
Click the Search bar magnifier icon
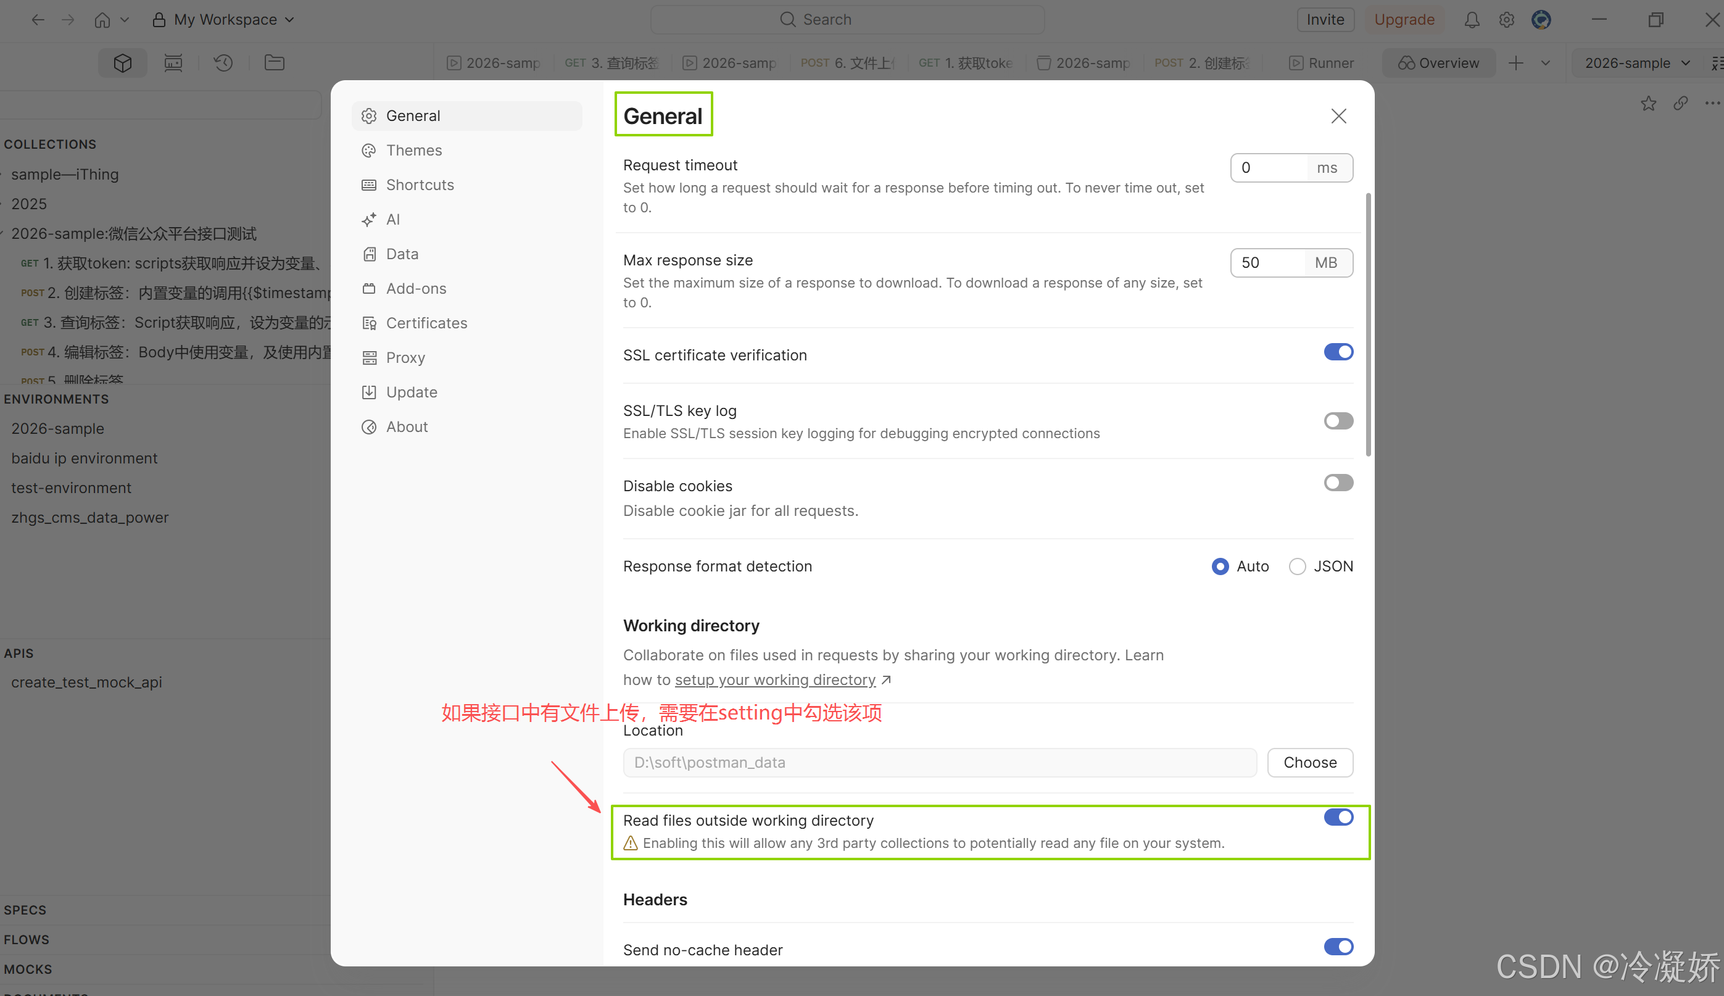pyautogui.click(x=788, y=20)
